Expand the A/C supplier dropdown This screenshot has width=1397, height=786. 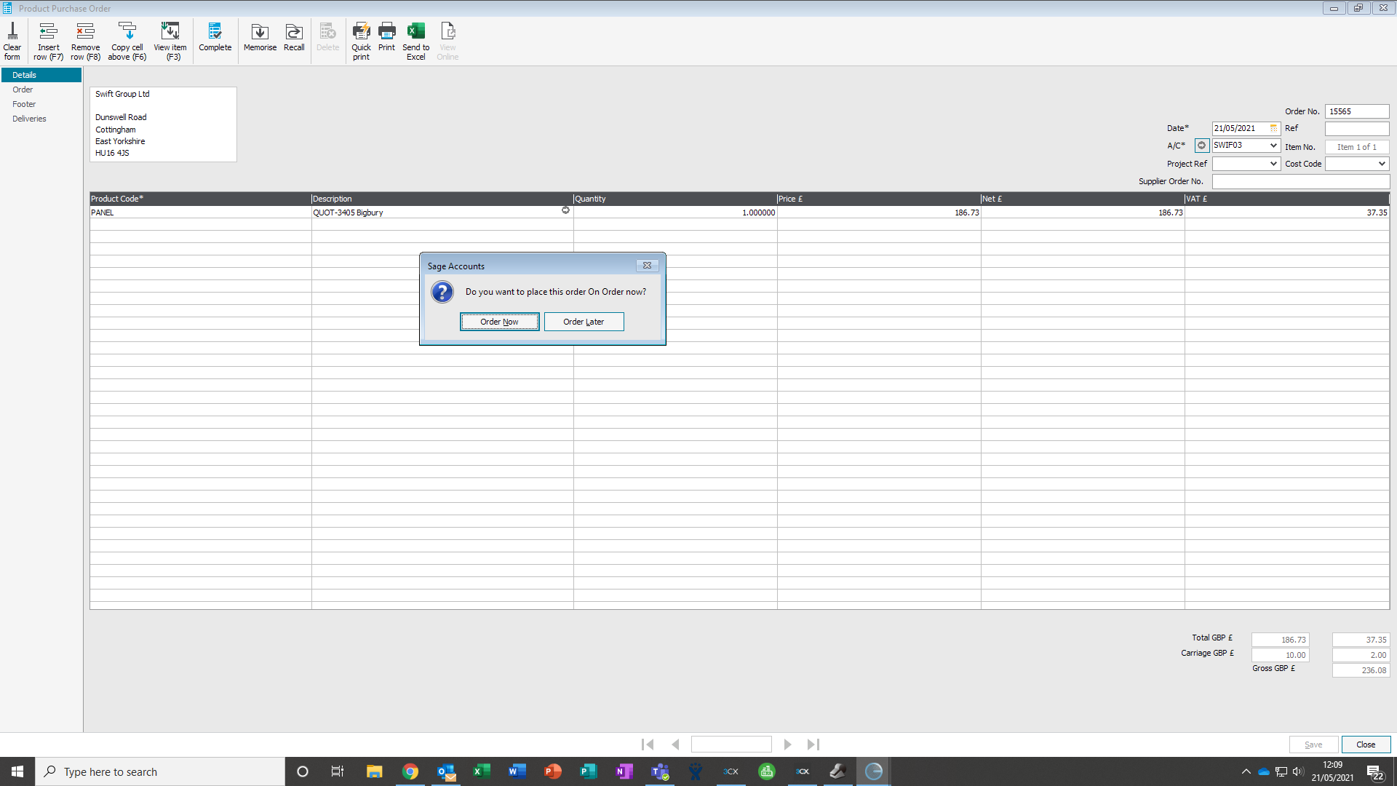pos(1273,146)
